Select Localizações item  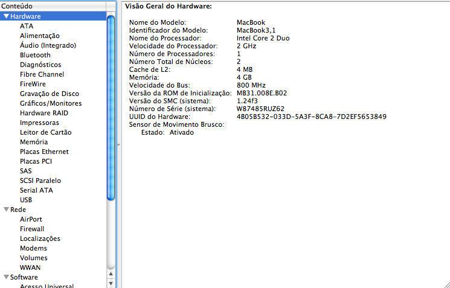click(x=40, y=239)
